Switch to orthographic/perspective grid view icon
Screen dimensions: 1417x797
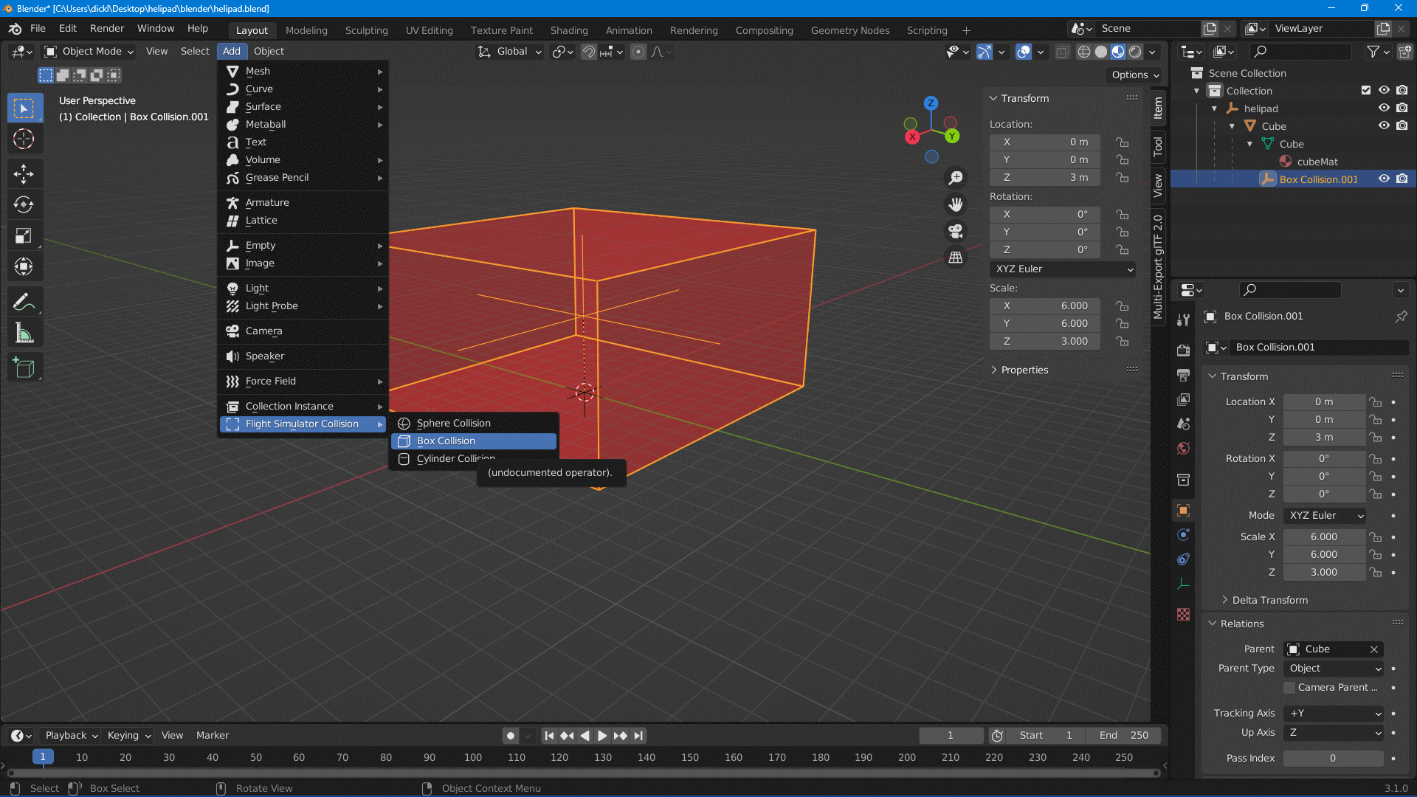956,258
